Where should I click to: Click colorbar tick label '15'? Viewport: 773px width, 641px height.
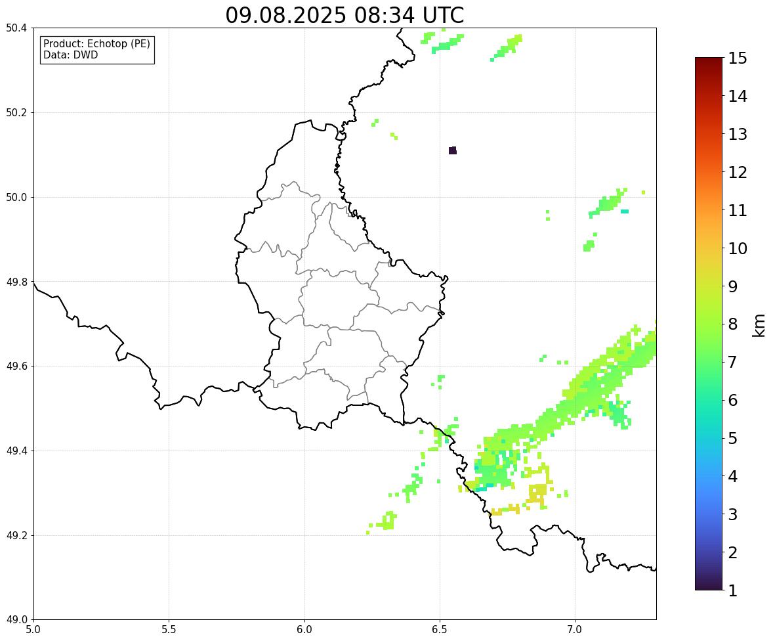[x=738, y=58]
